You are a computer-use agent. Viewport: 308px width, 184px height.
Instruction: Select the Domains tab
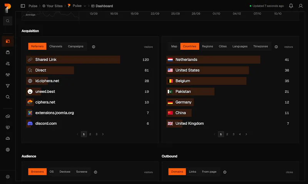point(177,172)
